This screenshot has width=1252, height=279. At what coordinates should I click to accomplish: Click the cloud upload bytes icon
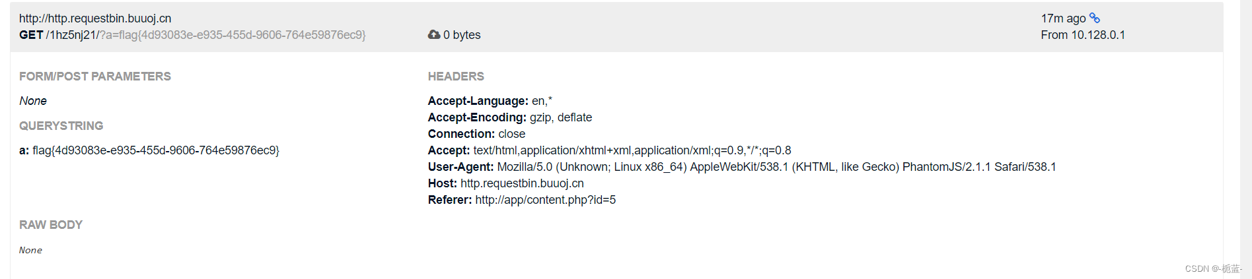pyautogui.click(x=434, y=34)
